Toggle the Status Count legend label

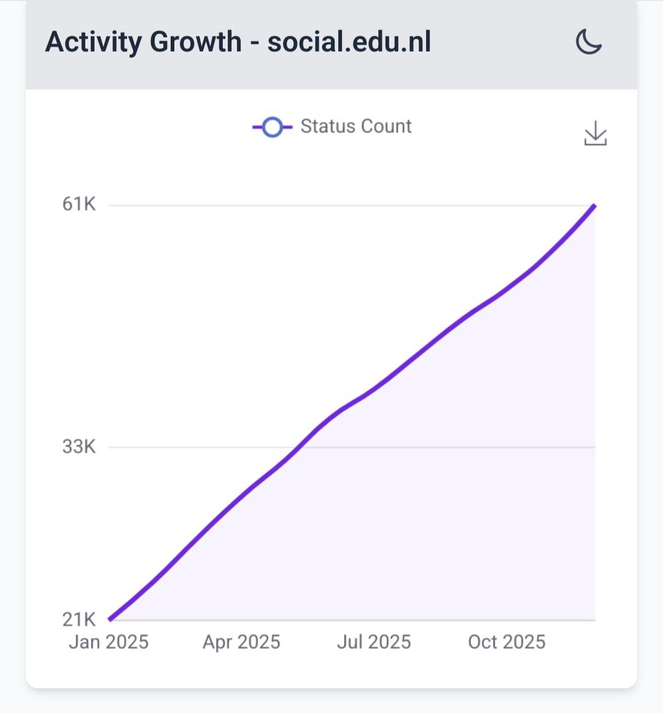coord(356,127)
